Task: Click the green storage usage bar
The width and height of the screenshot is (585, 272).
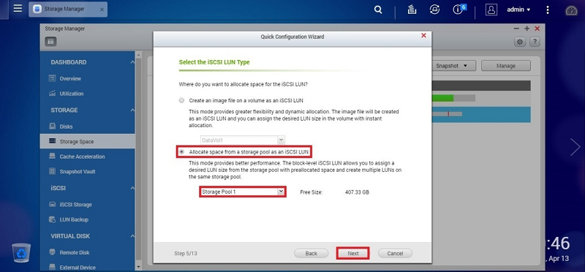Action: pos(453,98)
